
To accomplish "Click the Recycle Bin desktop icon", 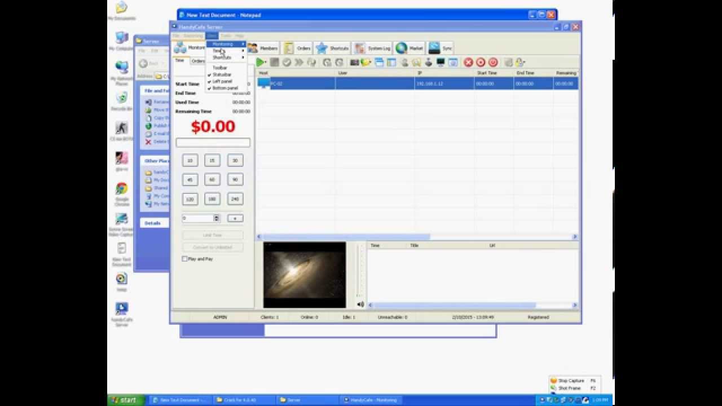I will pyautogui.click(x=122, y=101).
